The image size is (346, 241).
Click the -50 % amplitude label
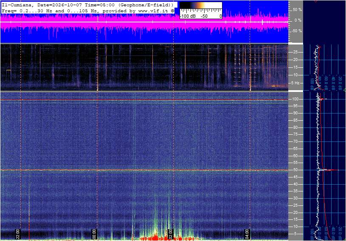297,31
